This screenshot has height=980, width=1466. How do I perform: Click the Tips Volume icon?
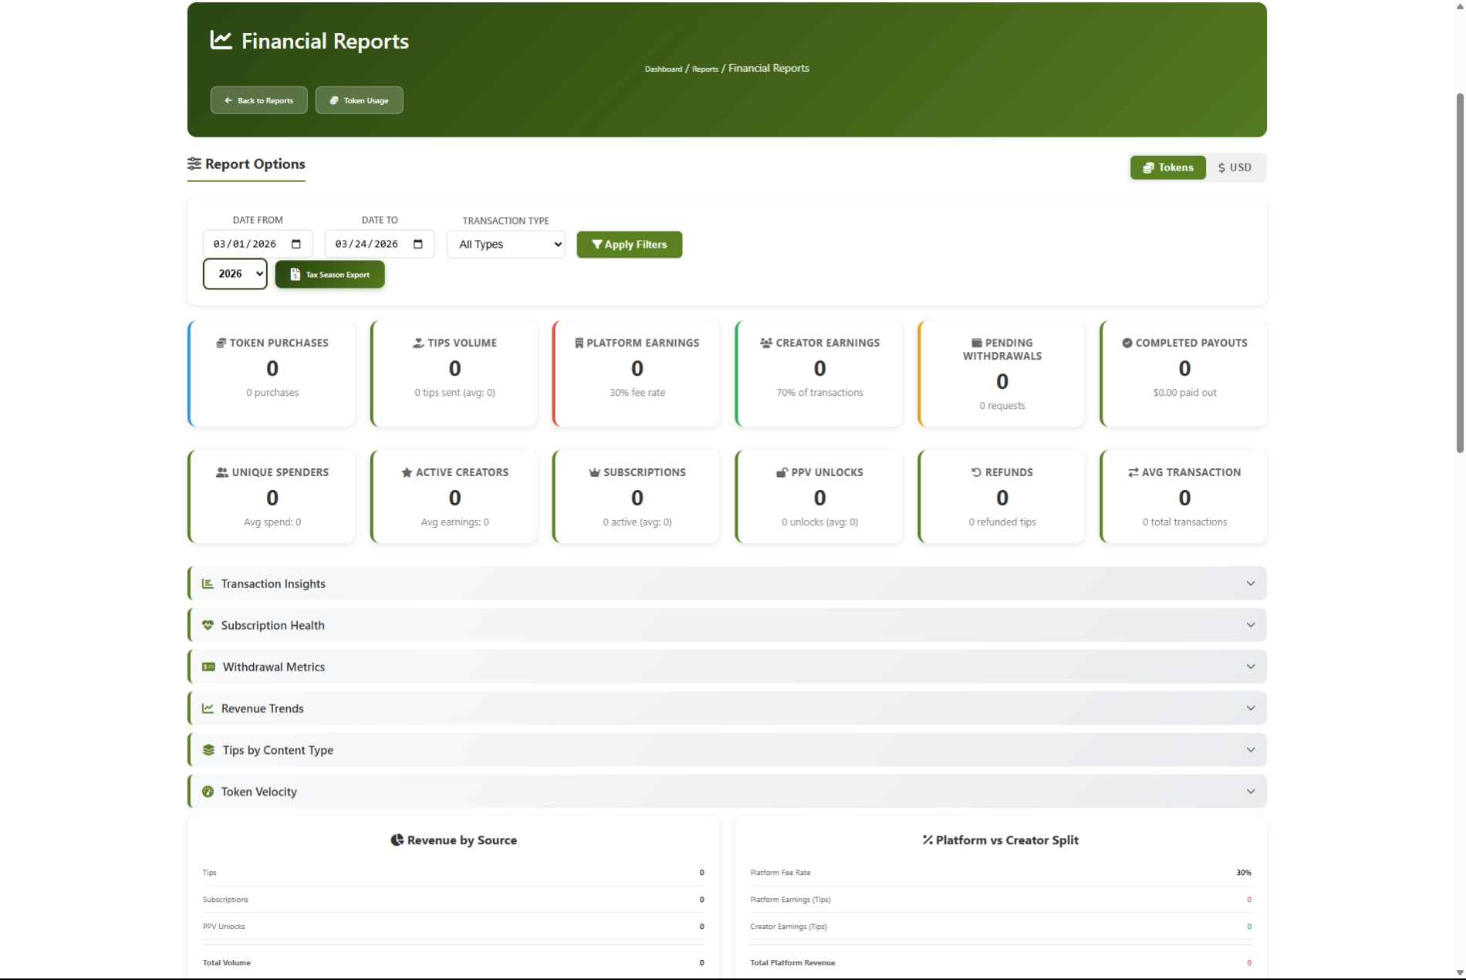(x=417, y=343)
